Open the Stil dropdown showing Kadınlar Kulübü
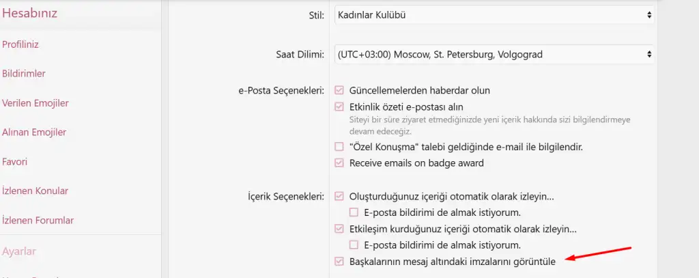699x278 pixels. (494, 15)
